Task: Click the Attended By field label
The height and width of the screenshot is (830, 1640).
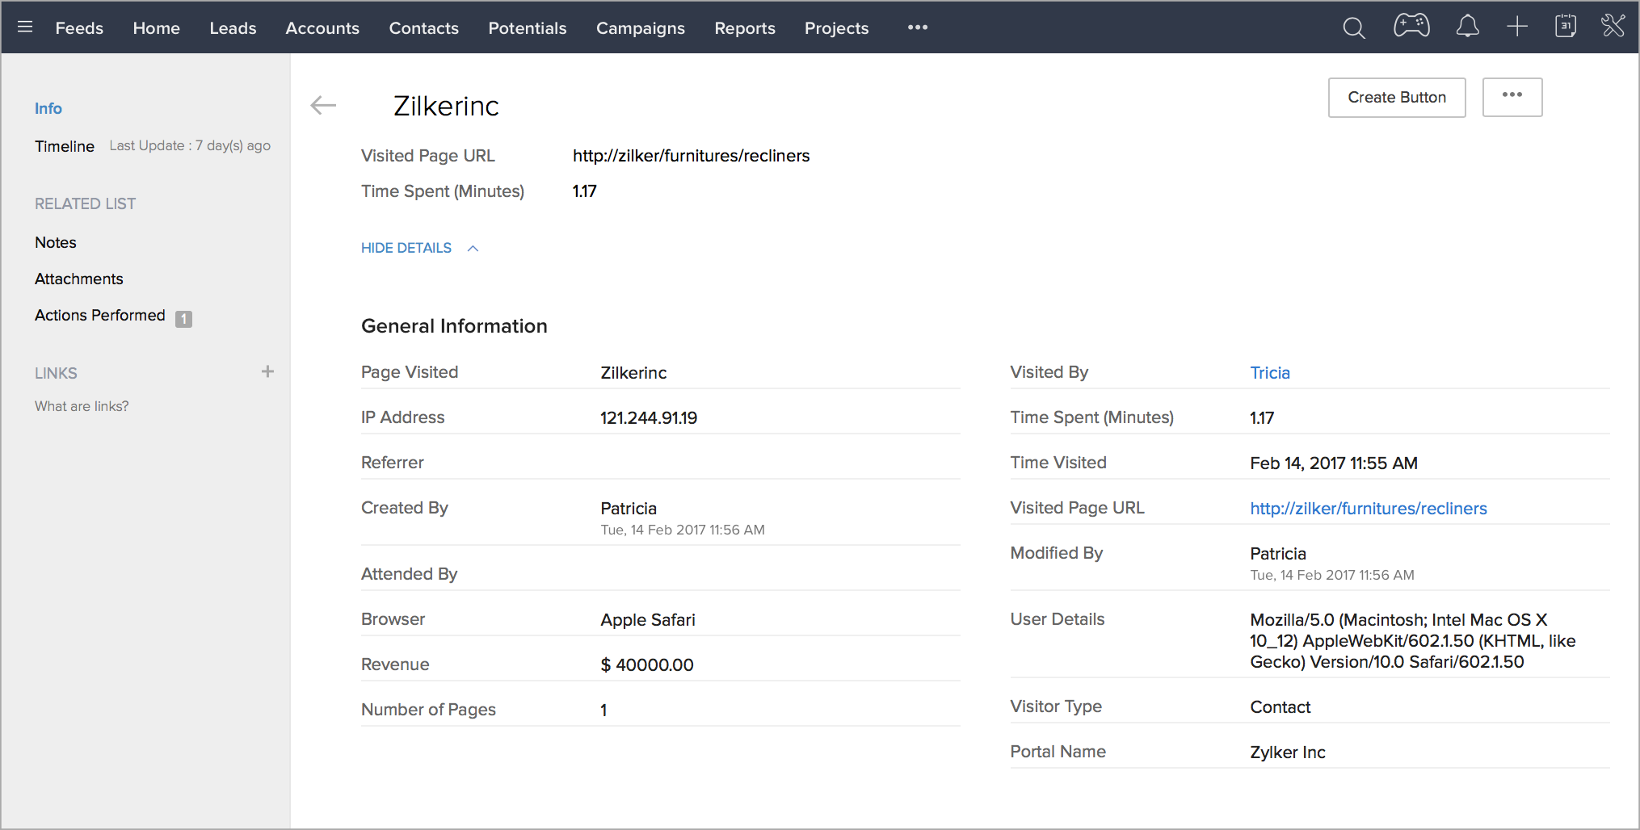Action: point(410,574)
